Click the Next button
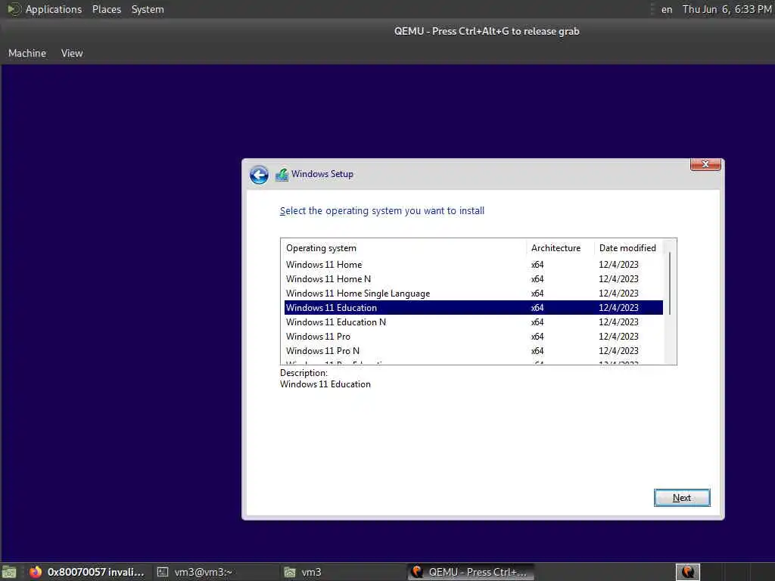The image size is (775, 581). click(682, 498)
